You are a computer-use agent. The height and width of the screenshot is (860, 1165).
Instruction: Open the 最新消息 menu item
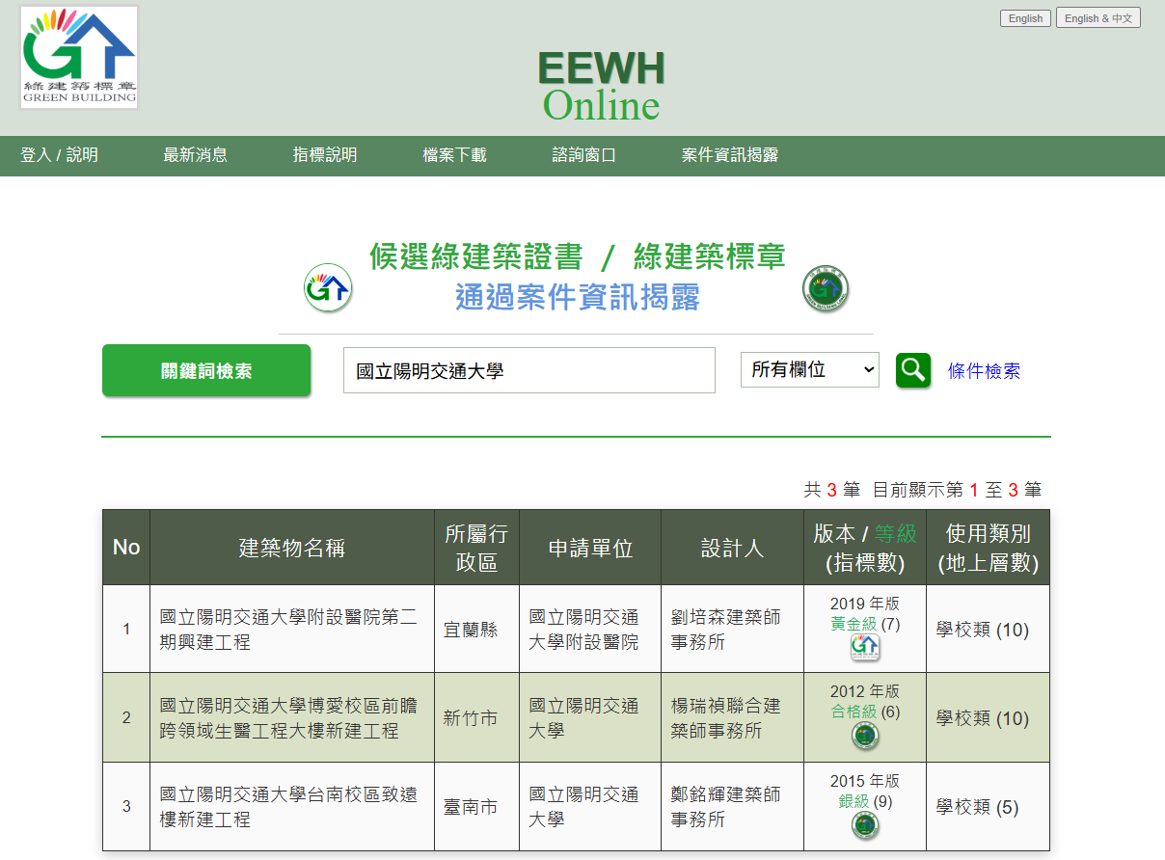point(196,155)
